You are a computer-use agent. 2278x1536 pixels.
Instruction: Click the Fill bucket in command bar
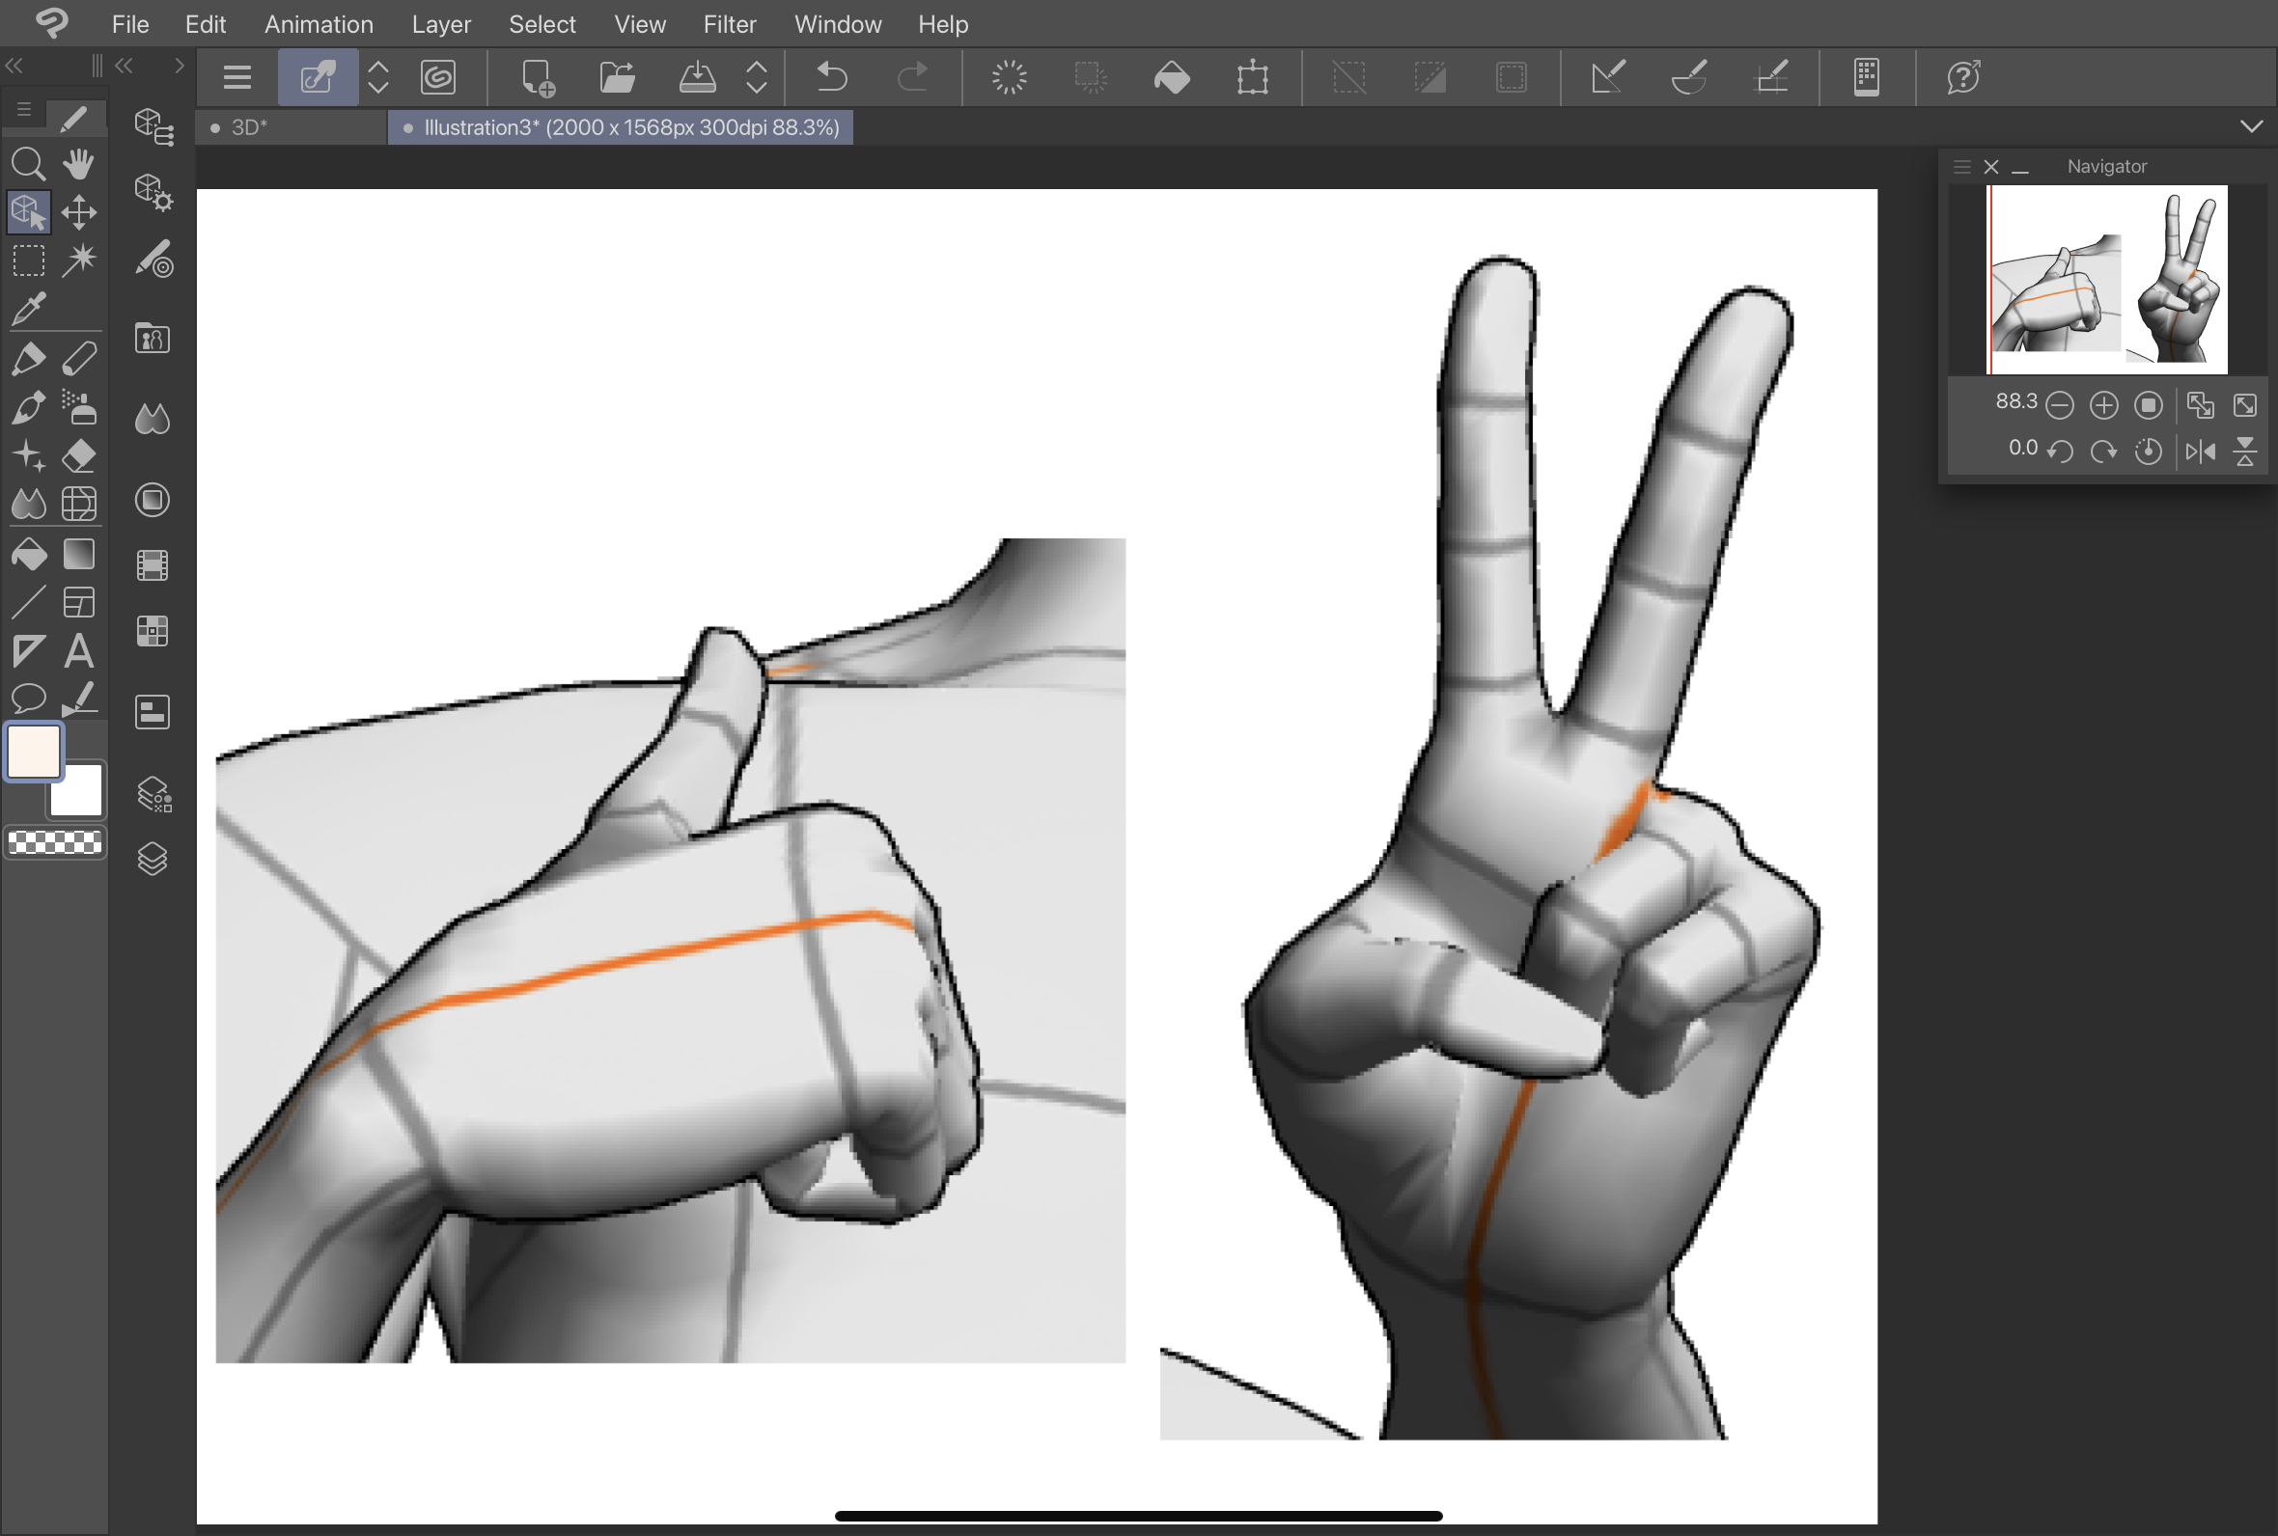[1171, 76]
